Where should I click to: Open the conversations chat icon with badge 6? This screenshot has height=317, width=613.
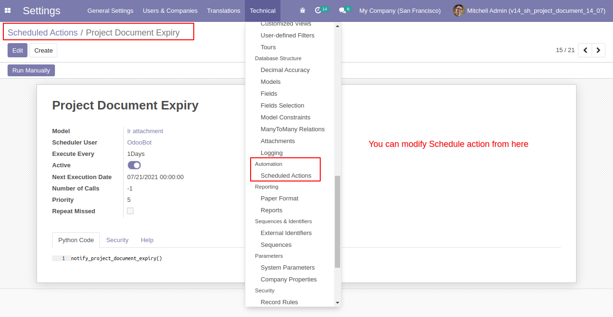345,10
